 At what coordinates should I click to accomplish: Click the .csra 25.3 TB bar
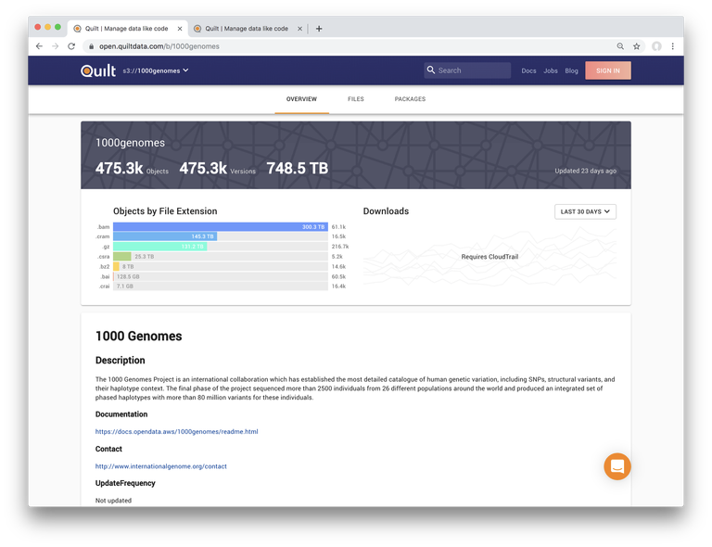[x=121, y=257]
